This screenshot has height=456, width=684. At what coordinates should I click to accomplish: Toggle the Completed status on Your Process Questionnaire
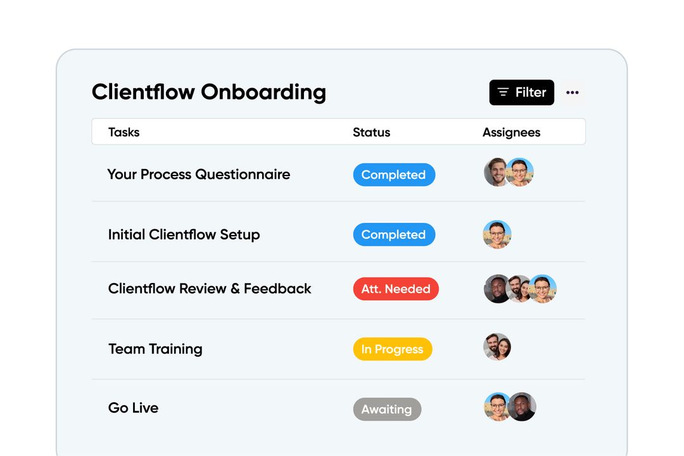(x=394, y=175)
